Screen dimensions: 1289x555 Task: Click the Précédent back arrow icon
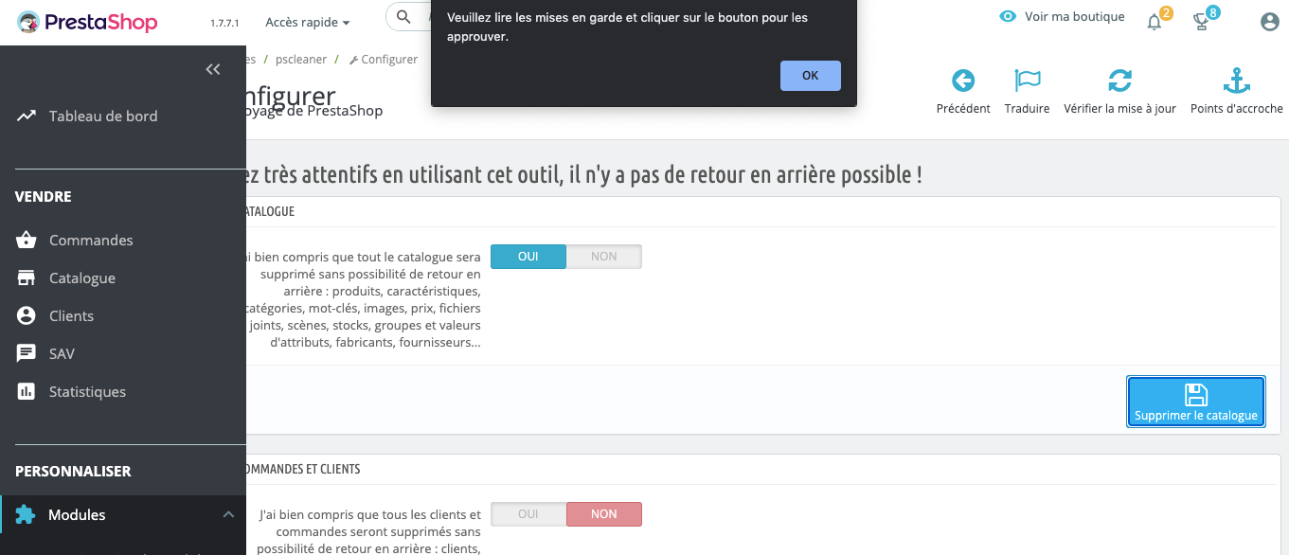click(963, 81)
